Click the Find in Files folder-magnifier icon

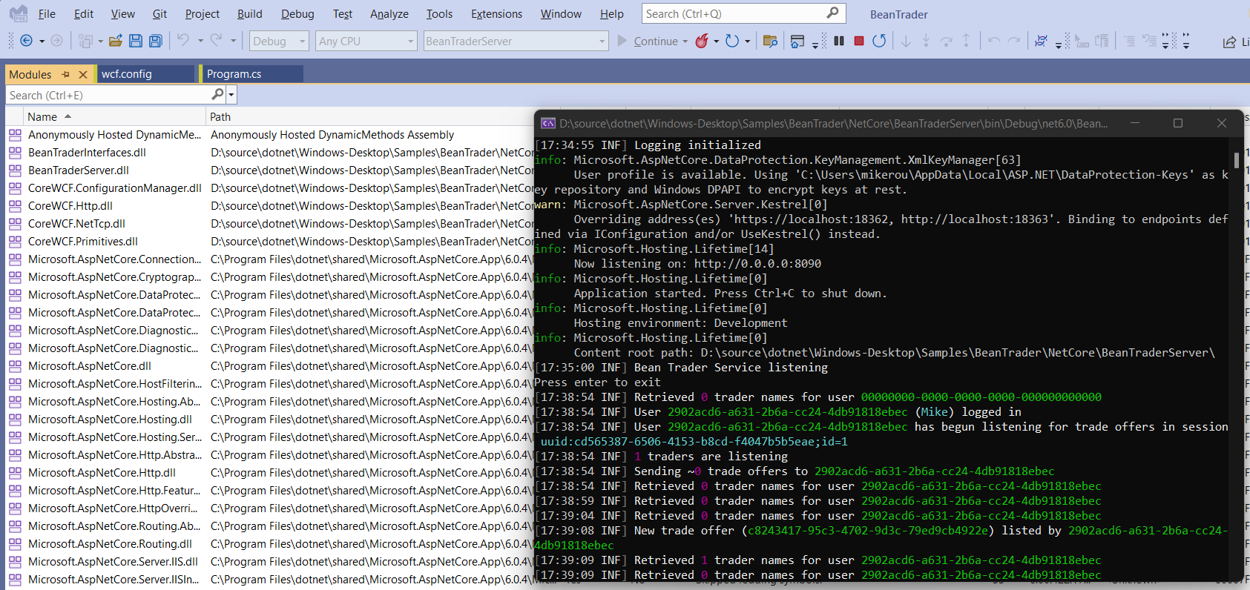pos(770,41)
